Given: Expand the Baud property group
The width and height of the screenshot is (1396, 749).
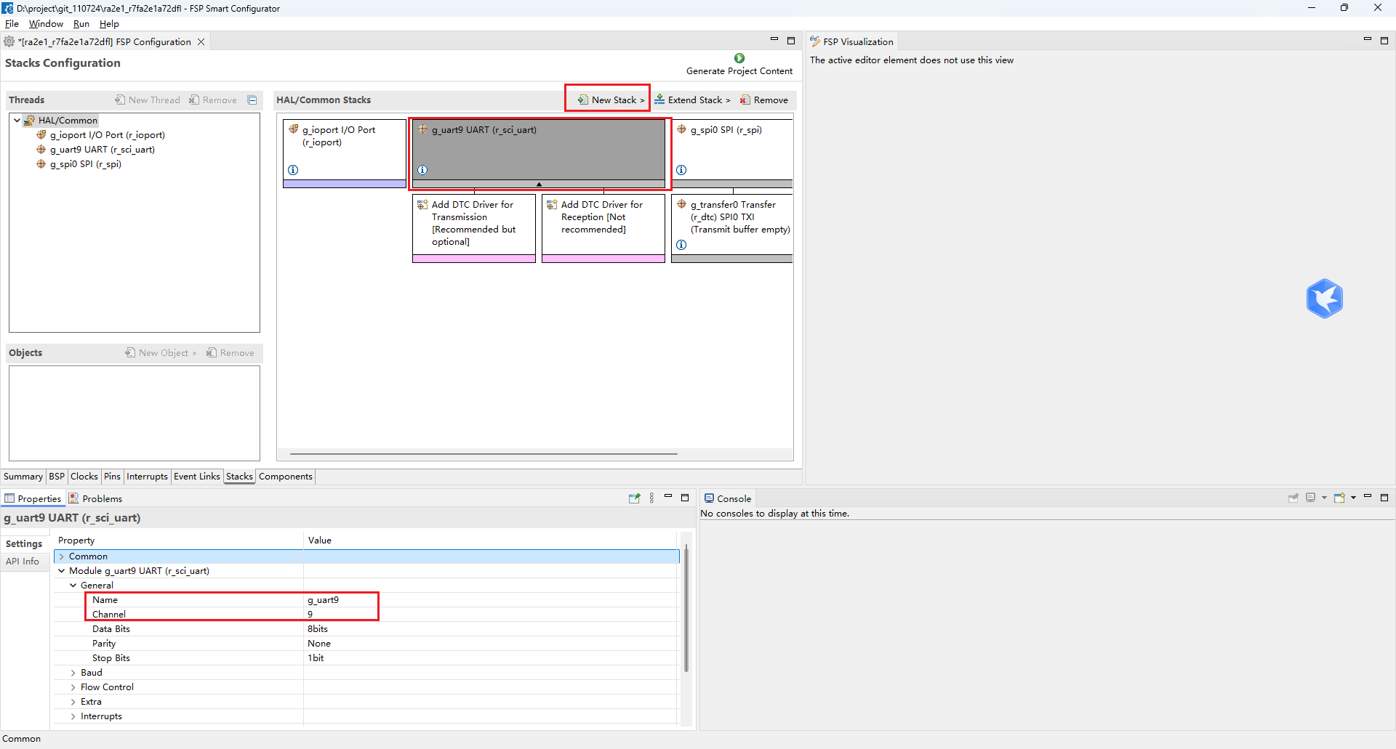Looking at the screenshot, I should pos(73,673).
